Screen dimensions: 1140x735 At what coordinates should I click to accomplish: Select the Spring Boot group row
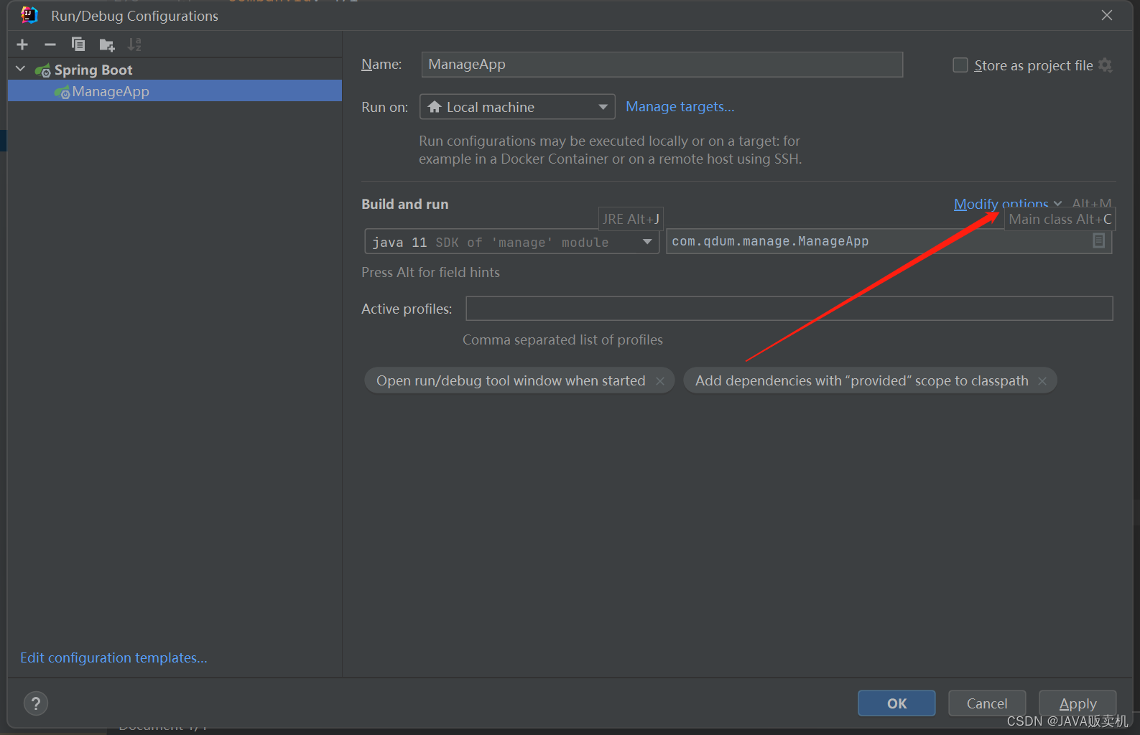(175, 70)
